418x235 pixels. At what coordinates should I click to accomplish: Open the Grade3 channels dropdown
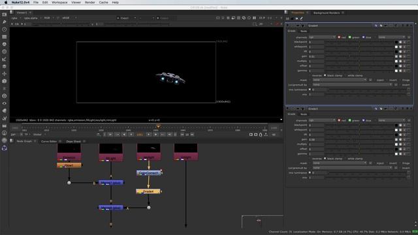322,120
